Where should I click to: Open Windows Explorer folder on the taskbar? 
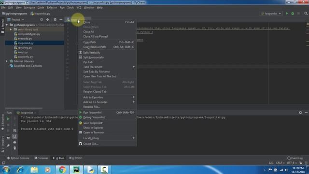pos(34,170)
